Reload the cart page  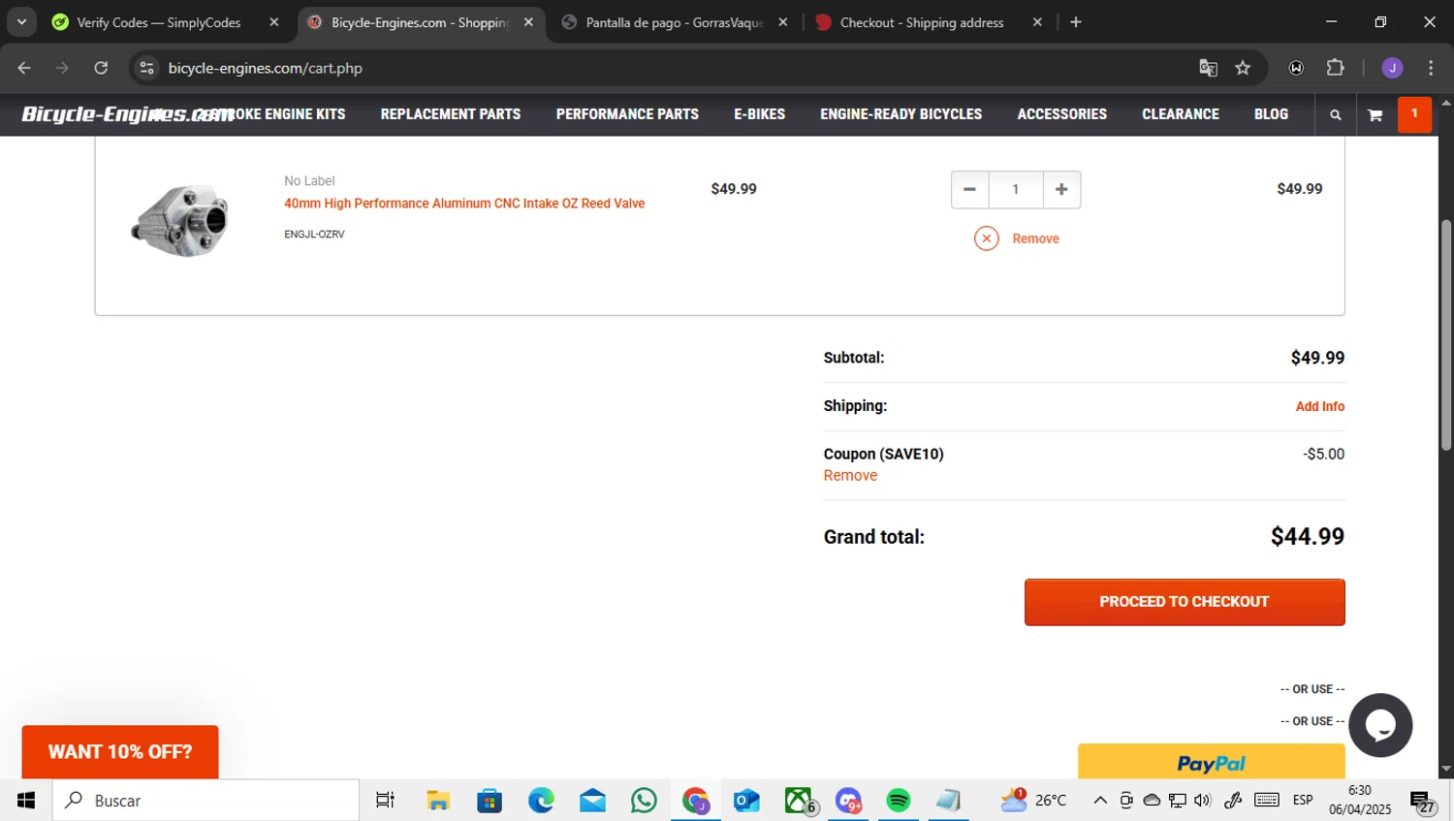tap(101, 68)
